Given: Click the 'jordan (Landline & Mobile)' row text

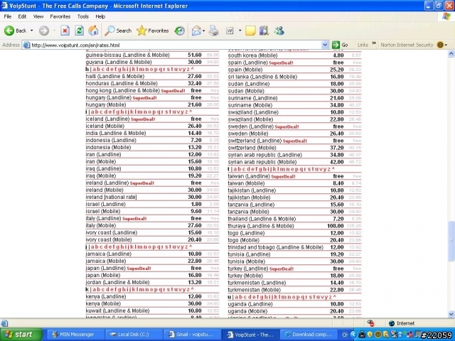Looking at the screenshot, I should click(117, 283).
